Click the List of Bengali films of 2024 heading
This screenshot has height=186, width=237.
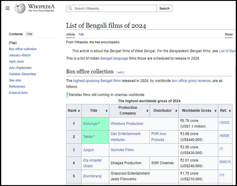(106, 25)
